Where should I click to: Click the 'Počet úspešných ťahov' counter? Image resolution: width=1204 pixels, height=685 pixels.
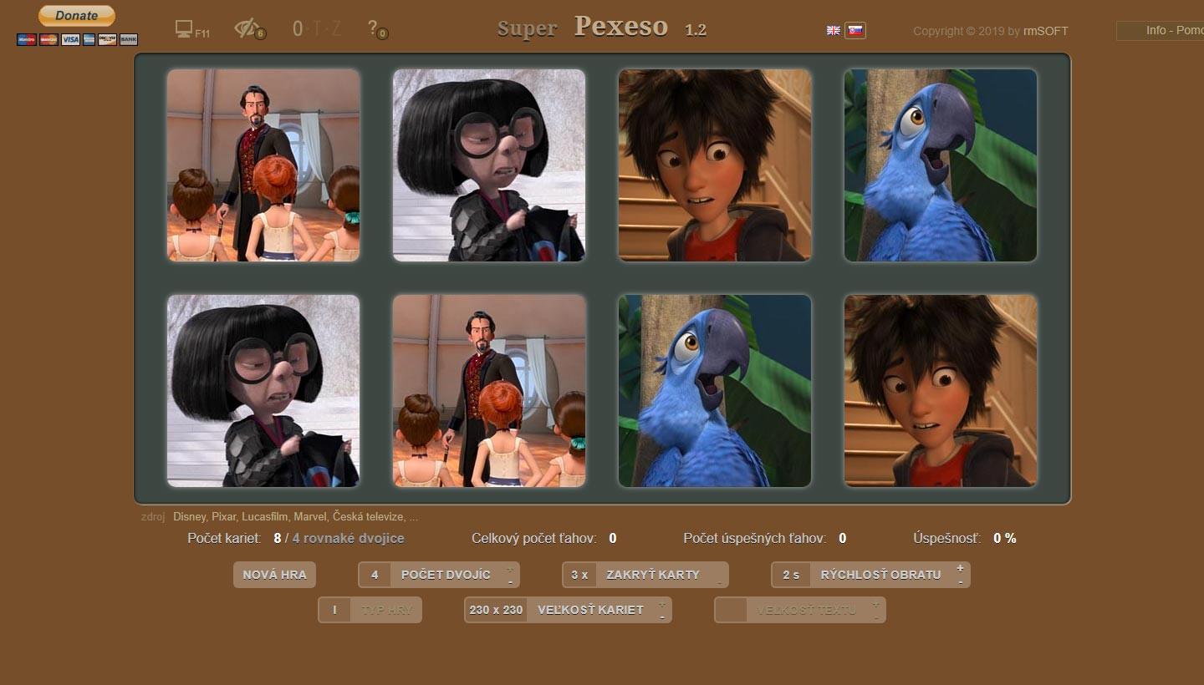click(x=765, y=539)
